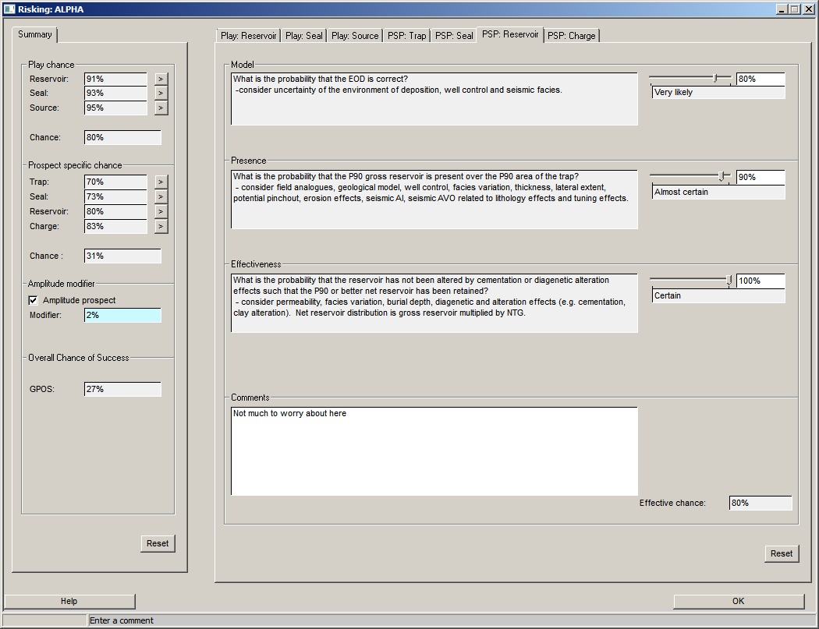The image size is (819, 629).
Task: Click the arrow button next to Source chance
Action: click(x=161, y=108)
